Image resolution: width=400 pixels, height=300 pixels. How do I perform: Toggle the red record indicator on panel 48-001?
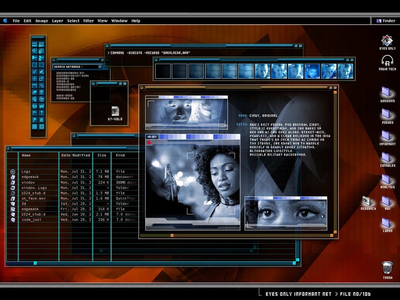pos(149,143)
